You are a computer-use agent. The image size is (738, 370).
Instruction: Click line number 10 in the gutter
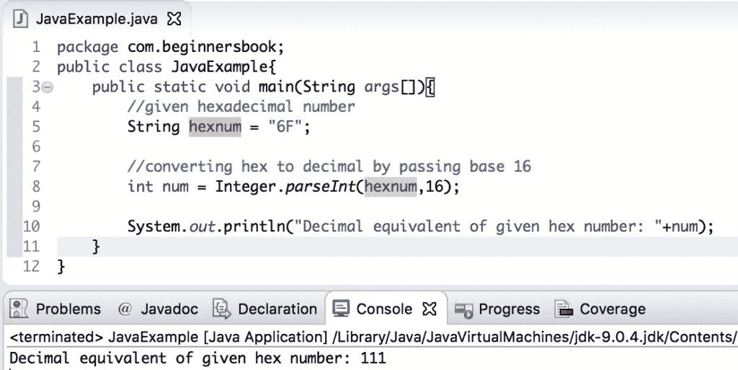pyautogui.click(x=31, y=226)
